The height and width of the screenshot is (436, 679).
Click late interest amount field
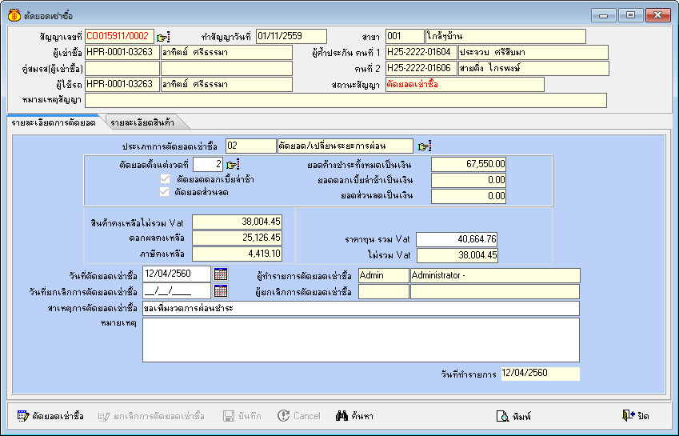(x=469, y=180)
